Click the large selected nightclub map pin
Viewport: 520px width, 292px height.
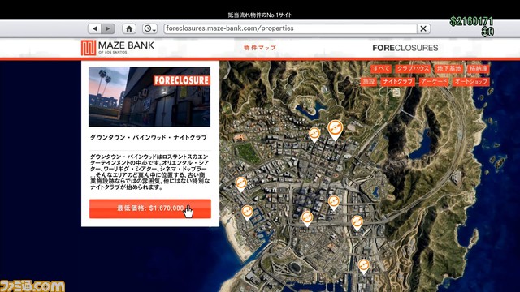(335, 130)
